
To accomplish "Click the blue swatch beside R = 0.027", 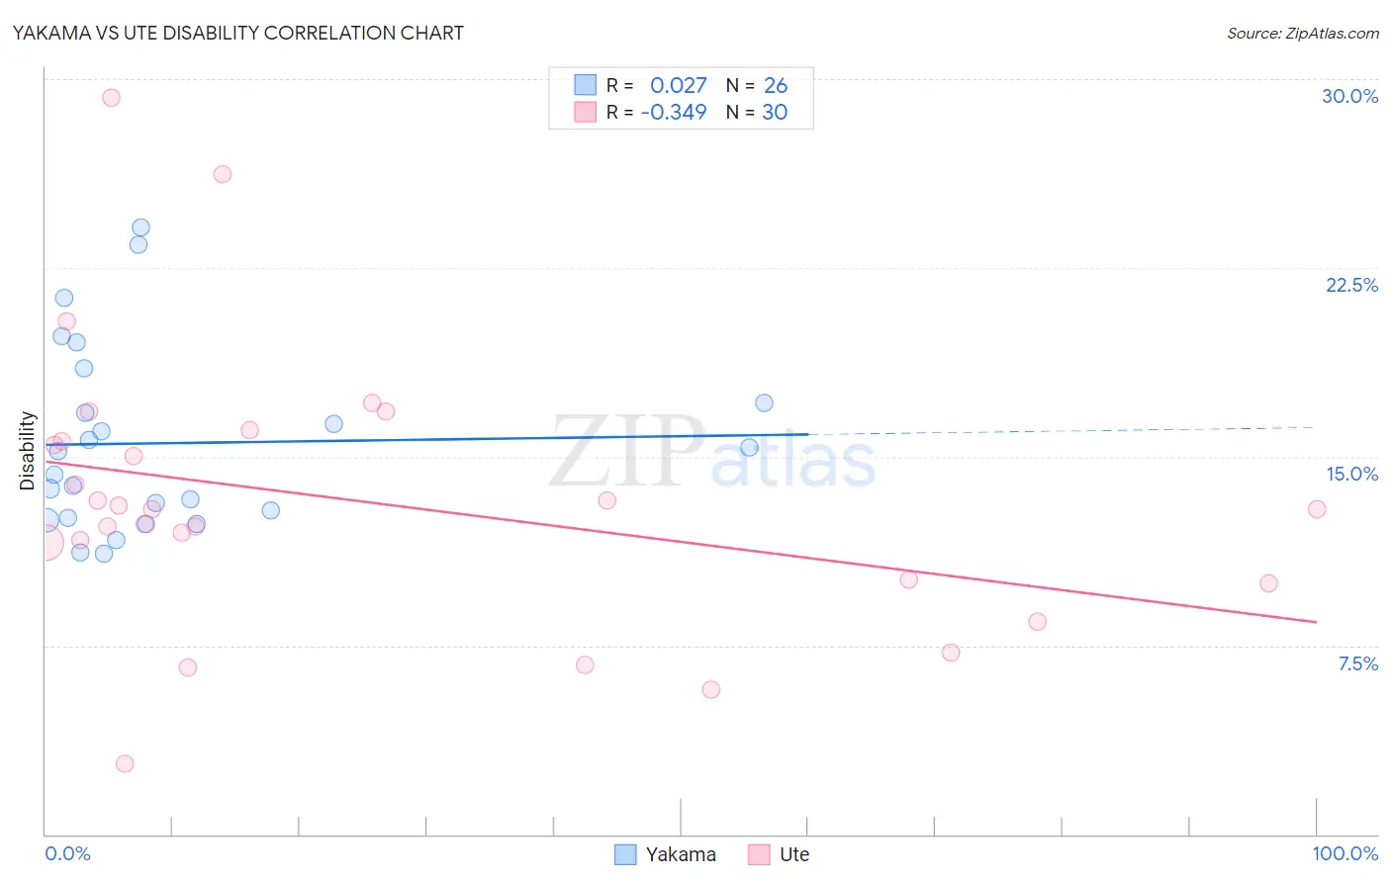I will point(586,85).
